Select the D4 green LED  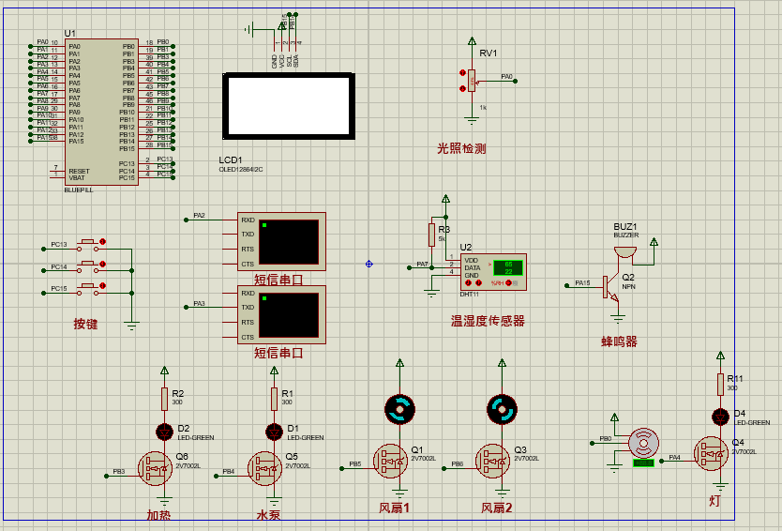pyautogui.click(x=720, y=417)
